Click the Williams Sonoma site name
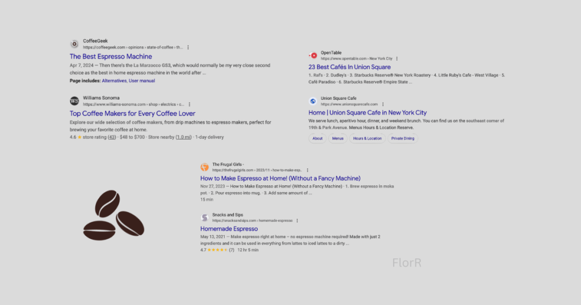The width and height of the screenshot is (581, 305). tap(101, 98)
